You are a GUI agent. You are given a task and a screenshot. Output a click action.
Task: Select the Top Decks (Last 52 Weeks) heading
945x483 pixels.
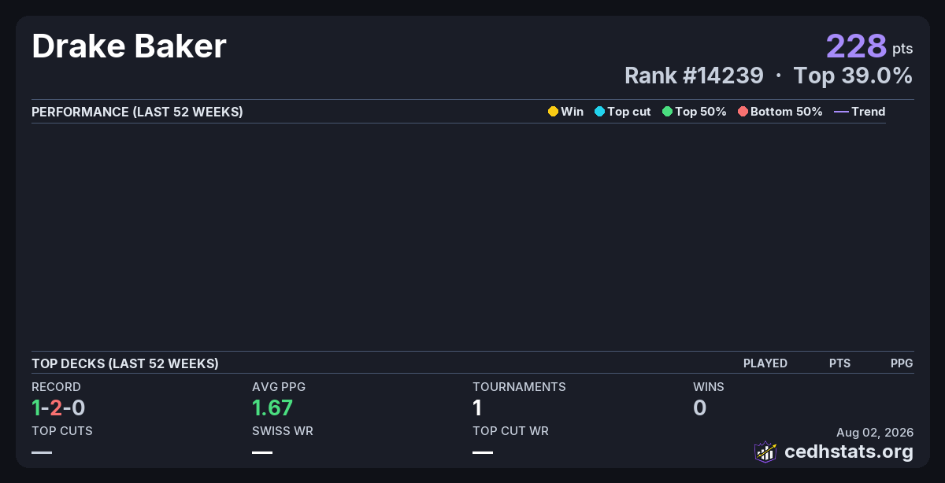(x=125, y=363)
